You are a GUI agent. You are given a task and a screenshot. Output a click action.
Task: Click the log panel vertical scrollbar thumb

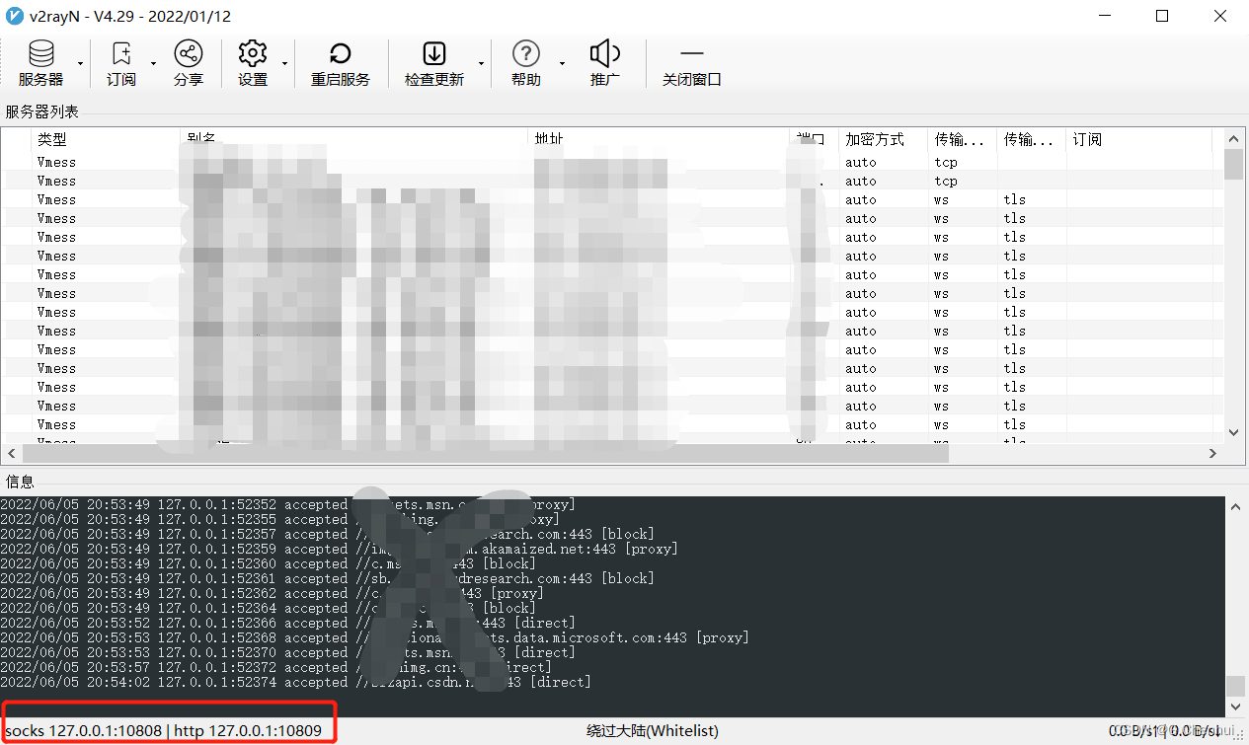coord(1234,687)
